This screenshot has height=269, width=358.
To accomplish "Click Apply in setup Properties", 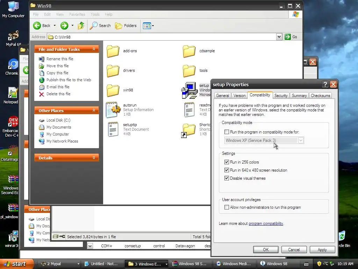I will (322, 250).
